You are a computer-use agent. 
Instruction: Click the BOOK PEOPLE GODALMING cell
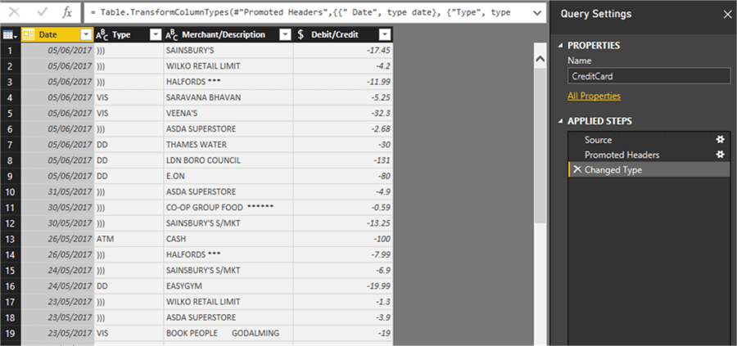click(x=228, y=334)
